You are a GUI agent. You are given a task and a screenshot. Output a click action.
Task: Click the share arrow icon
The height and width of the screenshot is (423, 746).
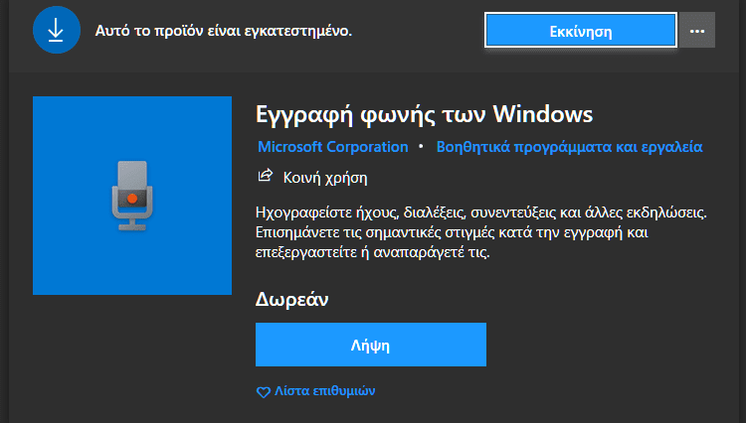tap(265, 176)
